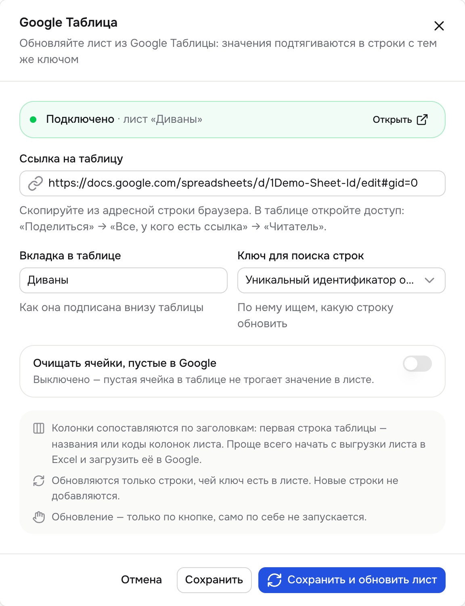465x606 pixels.
Task: Click note Колонки сопоставляются по заголовкам
Action: pyautogui.click(x=239, y=444)
